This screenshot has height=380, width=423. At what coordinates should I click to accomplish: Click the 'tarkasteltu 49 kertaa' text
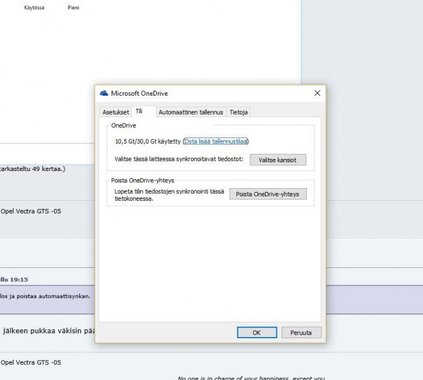click(33, 169)
